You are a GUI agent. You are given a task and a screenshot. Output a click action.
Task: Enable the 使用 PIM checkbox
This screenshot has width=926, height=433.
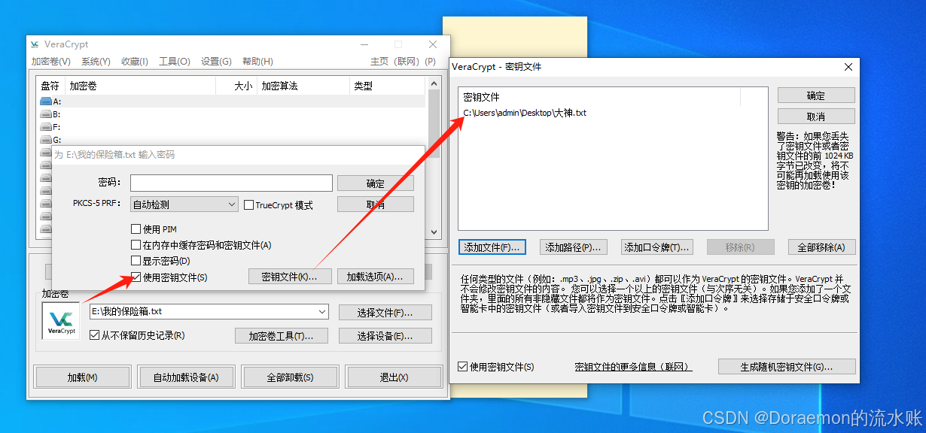click(x=136, y=229)
